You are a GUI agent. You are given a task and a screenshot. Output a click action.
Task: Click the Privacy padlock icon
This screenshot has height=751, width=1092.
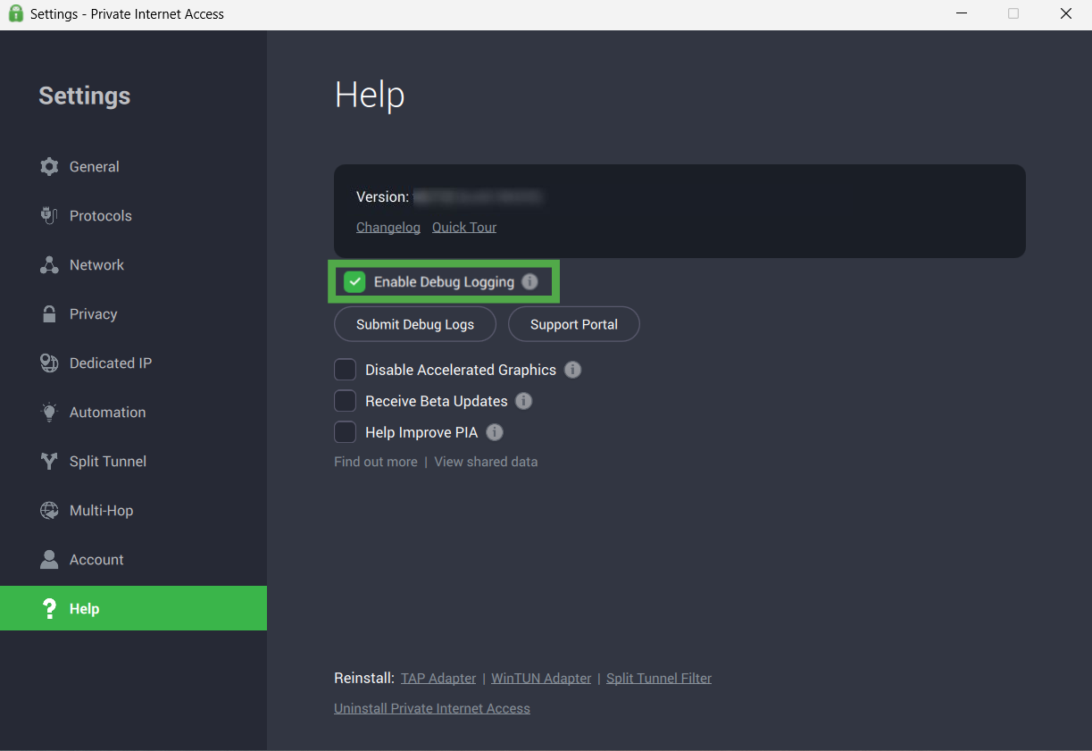pyautogui.click(x=49, y=314)
